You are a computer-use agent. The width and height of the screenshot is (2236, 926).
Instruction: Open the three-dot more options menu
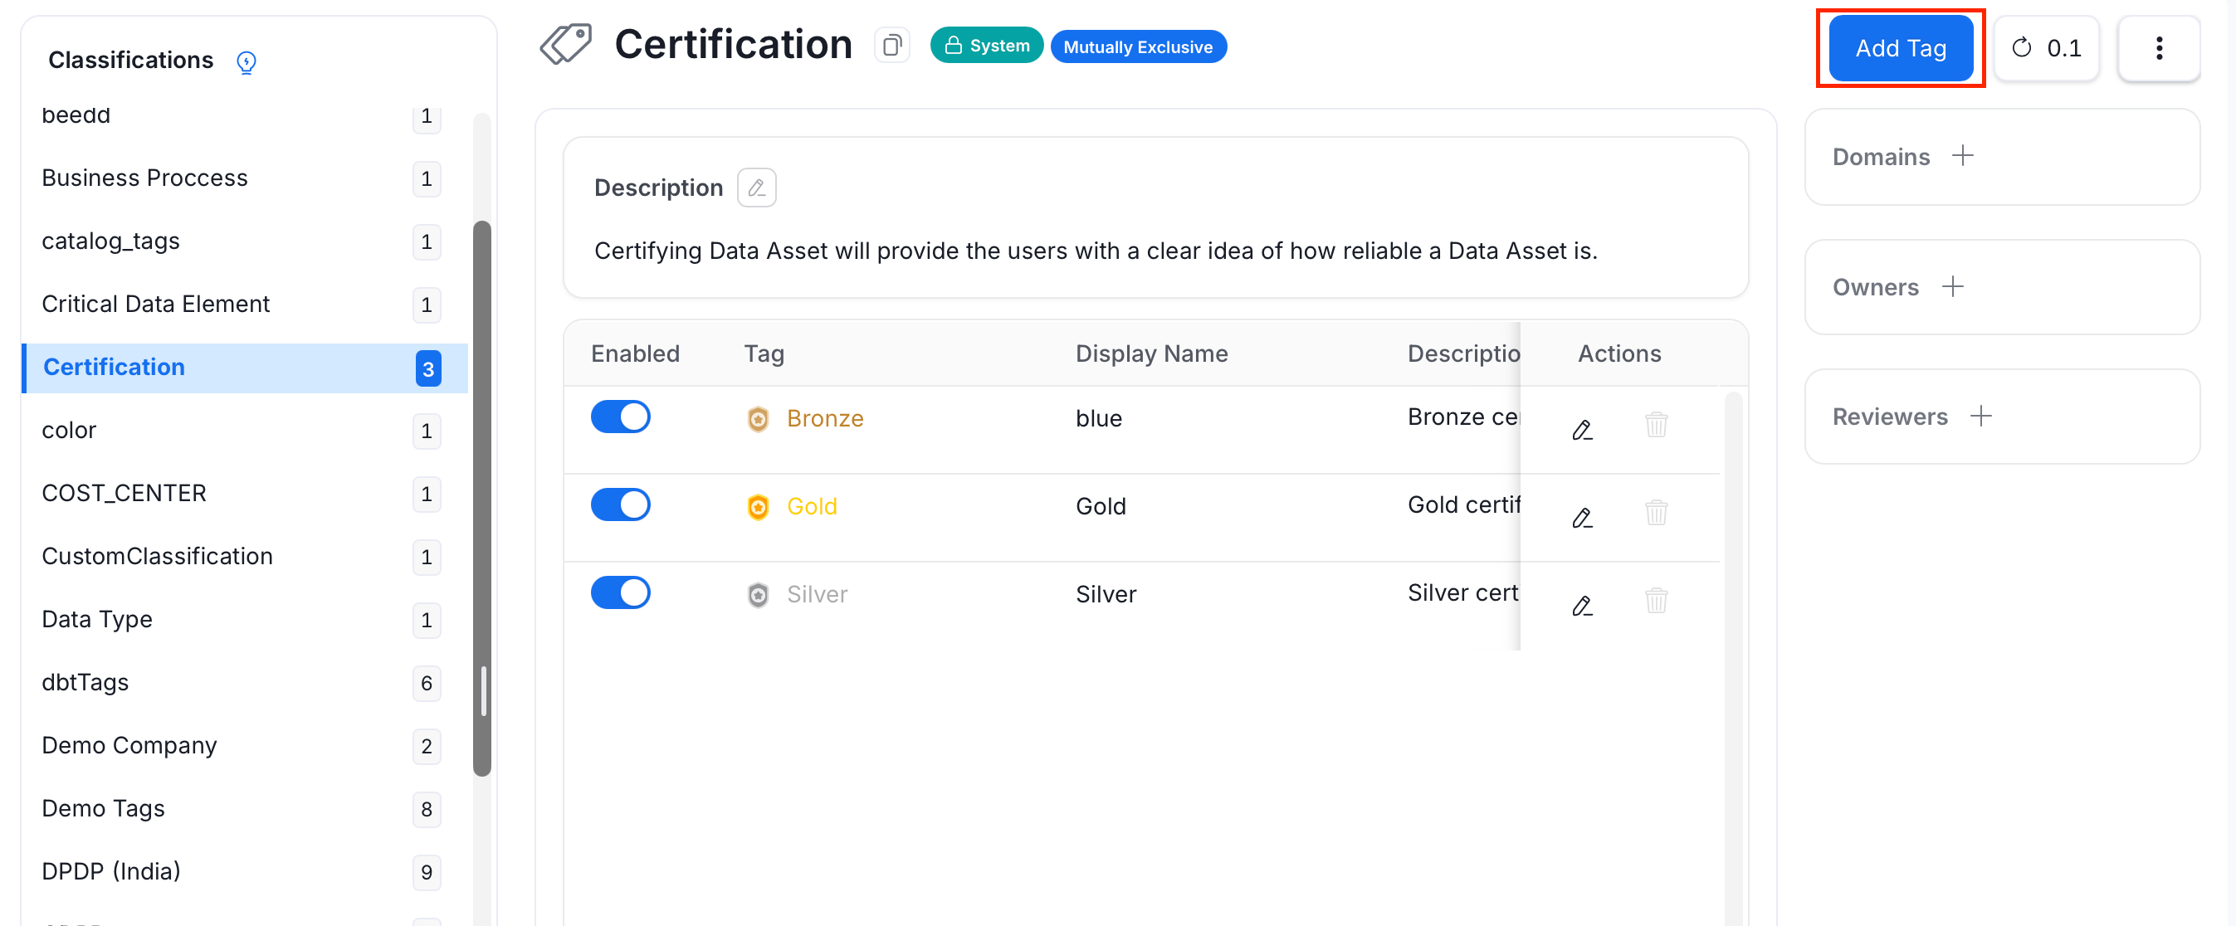click(2159, 48)
